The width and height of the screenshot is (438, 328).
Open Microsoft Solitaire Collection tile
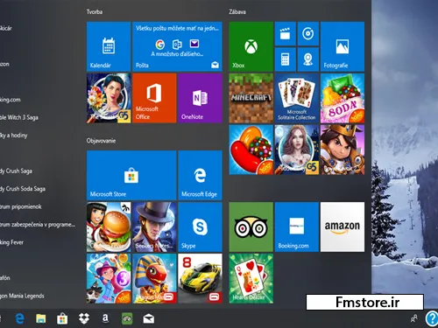tap(297, 98)
